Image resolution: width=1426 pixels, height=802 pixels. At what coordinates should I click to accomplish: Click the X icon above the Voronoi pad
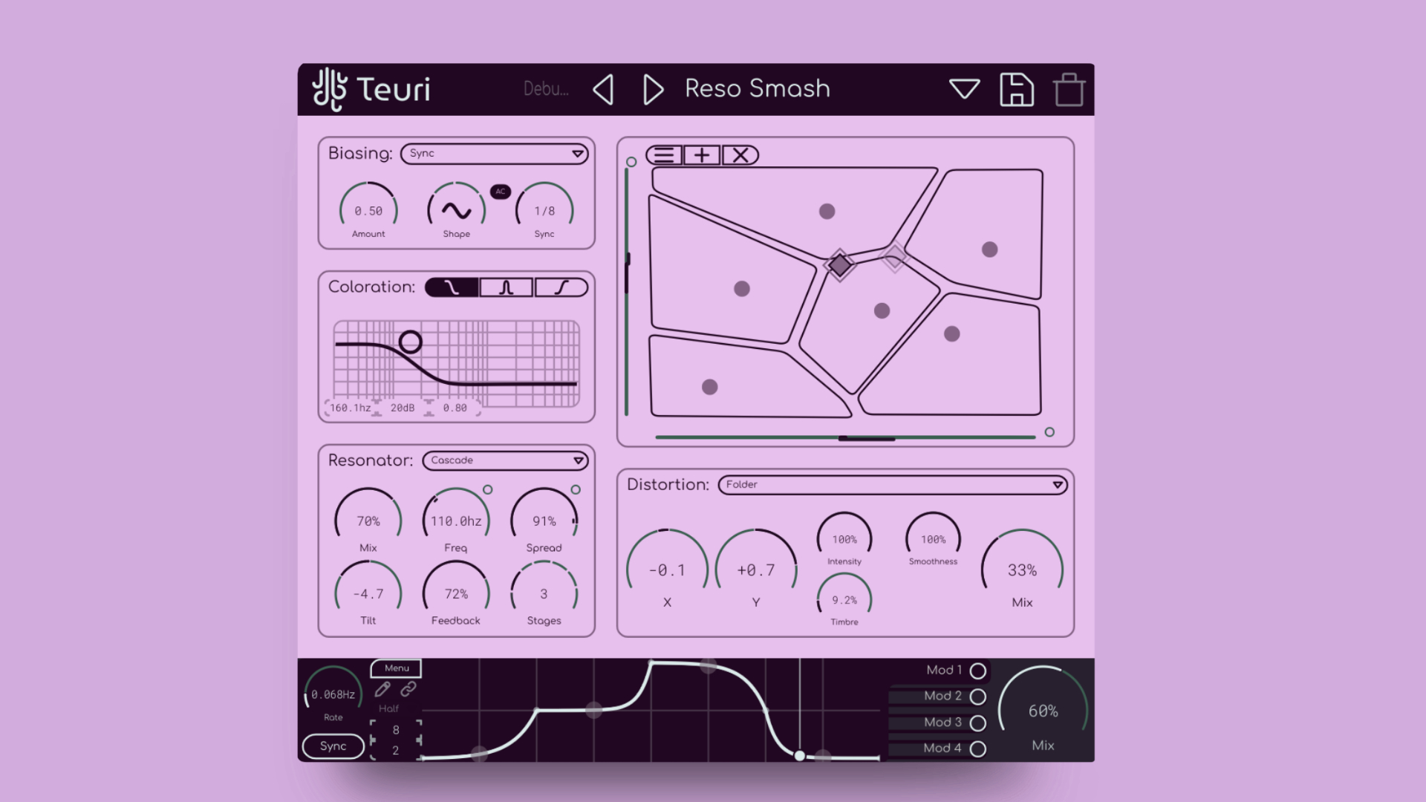[740, 155]
